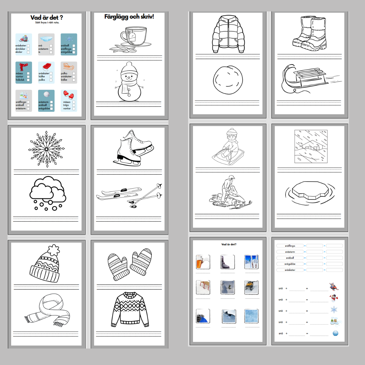Viewport: 365px width, 365px height.
Task: Check the 'skridskor' box
Action: (x=28, y=49)
